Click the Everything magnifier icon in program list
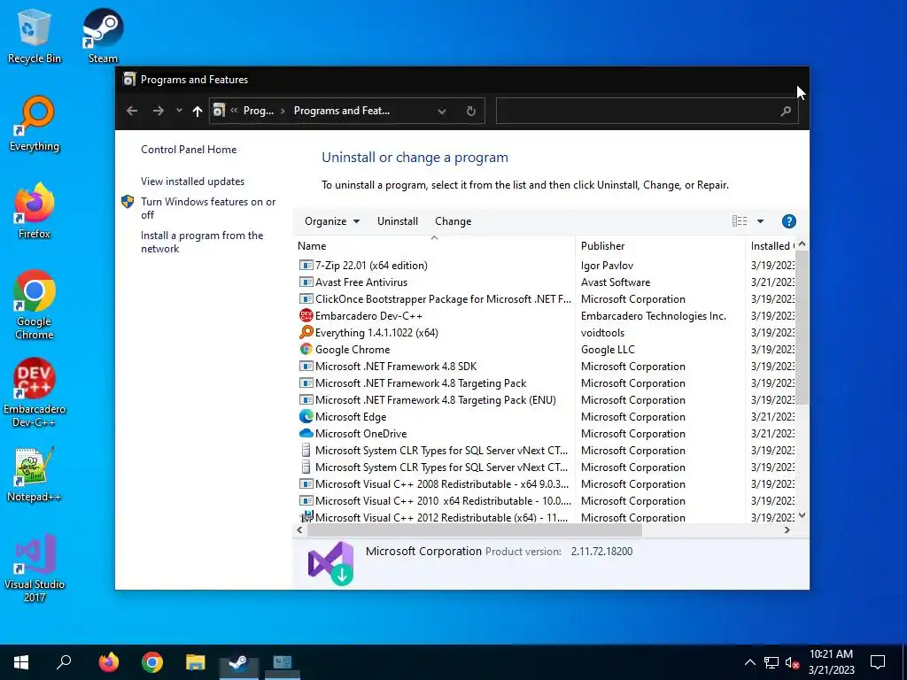907x680 pixels. [x=306, y=333]
